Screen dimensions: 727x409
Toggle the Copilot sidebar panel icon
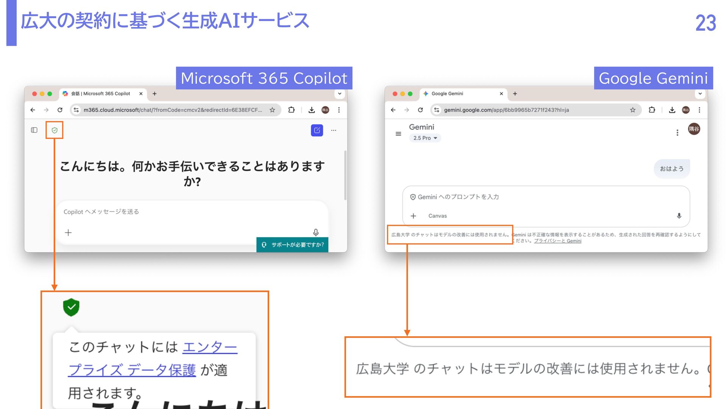34,130
